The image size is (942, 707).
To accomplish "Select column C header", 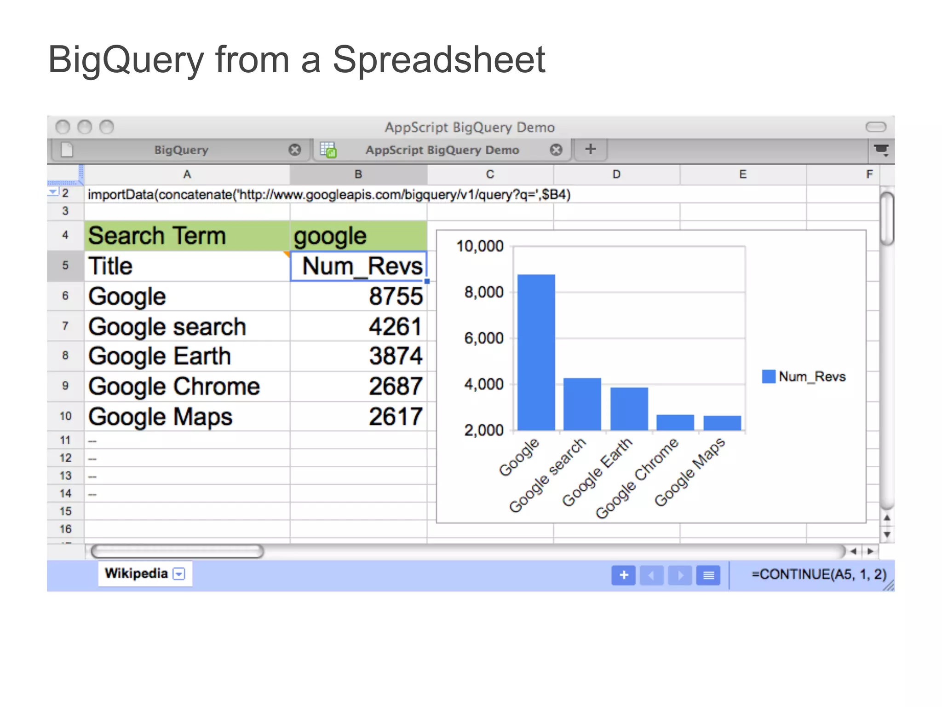I will tap(490, 174).
